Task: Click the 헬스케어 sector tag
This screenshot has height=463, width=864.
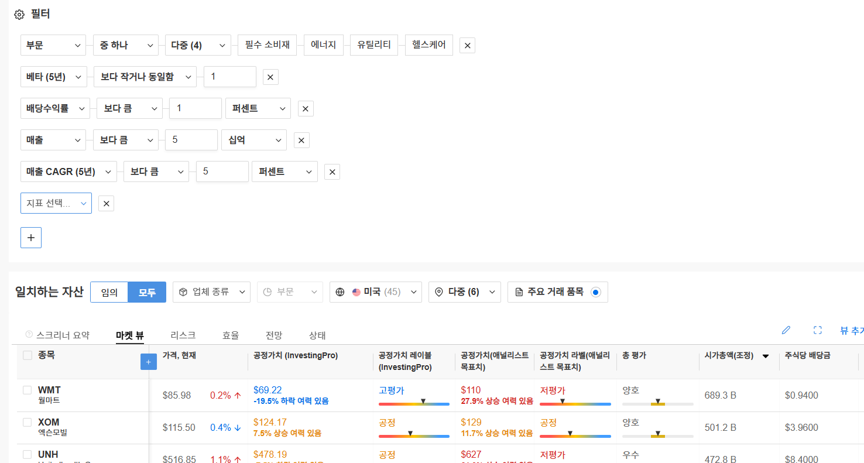Action: (x=429, y=45)
